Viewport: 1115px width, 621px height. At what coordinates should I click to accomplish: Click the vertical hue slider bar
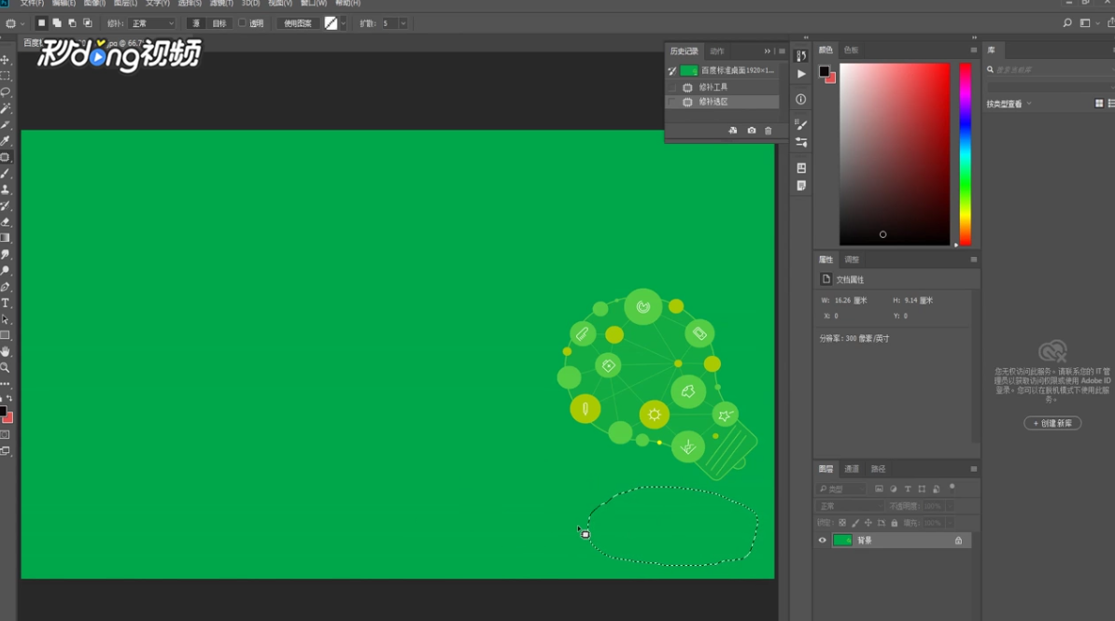click(965, 154)
